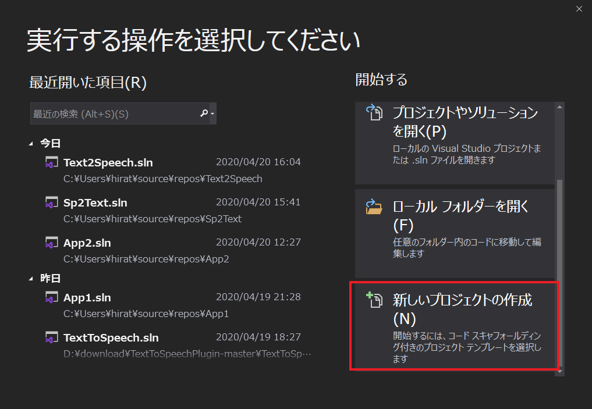This screenshot has height=409, width=592.
Task: Click timestamp 2020/04/20 15:41
Action: coord(258,202)
